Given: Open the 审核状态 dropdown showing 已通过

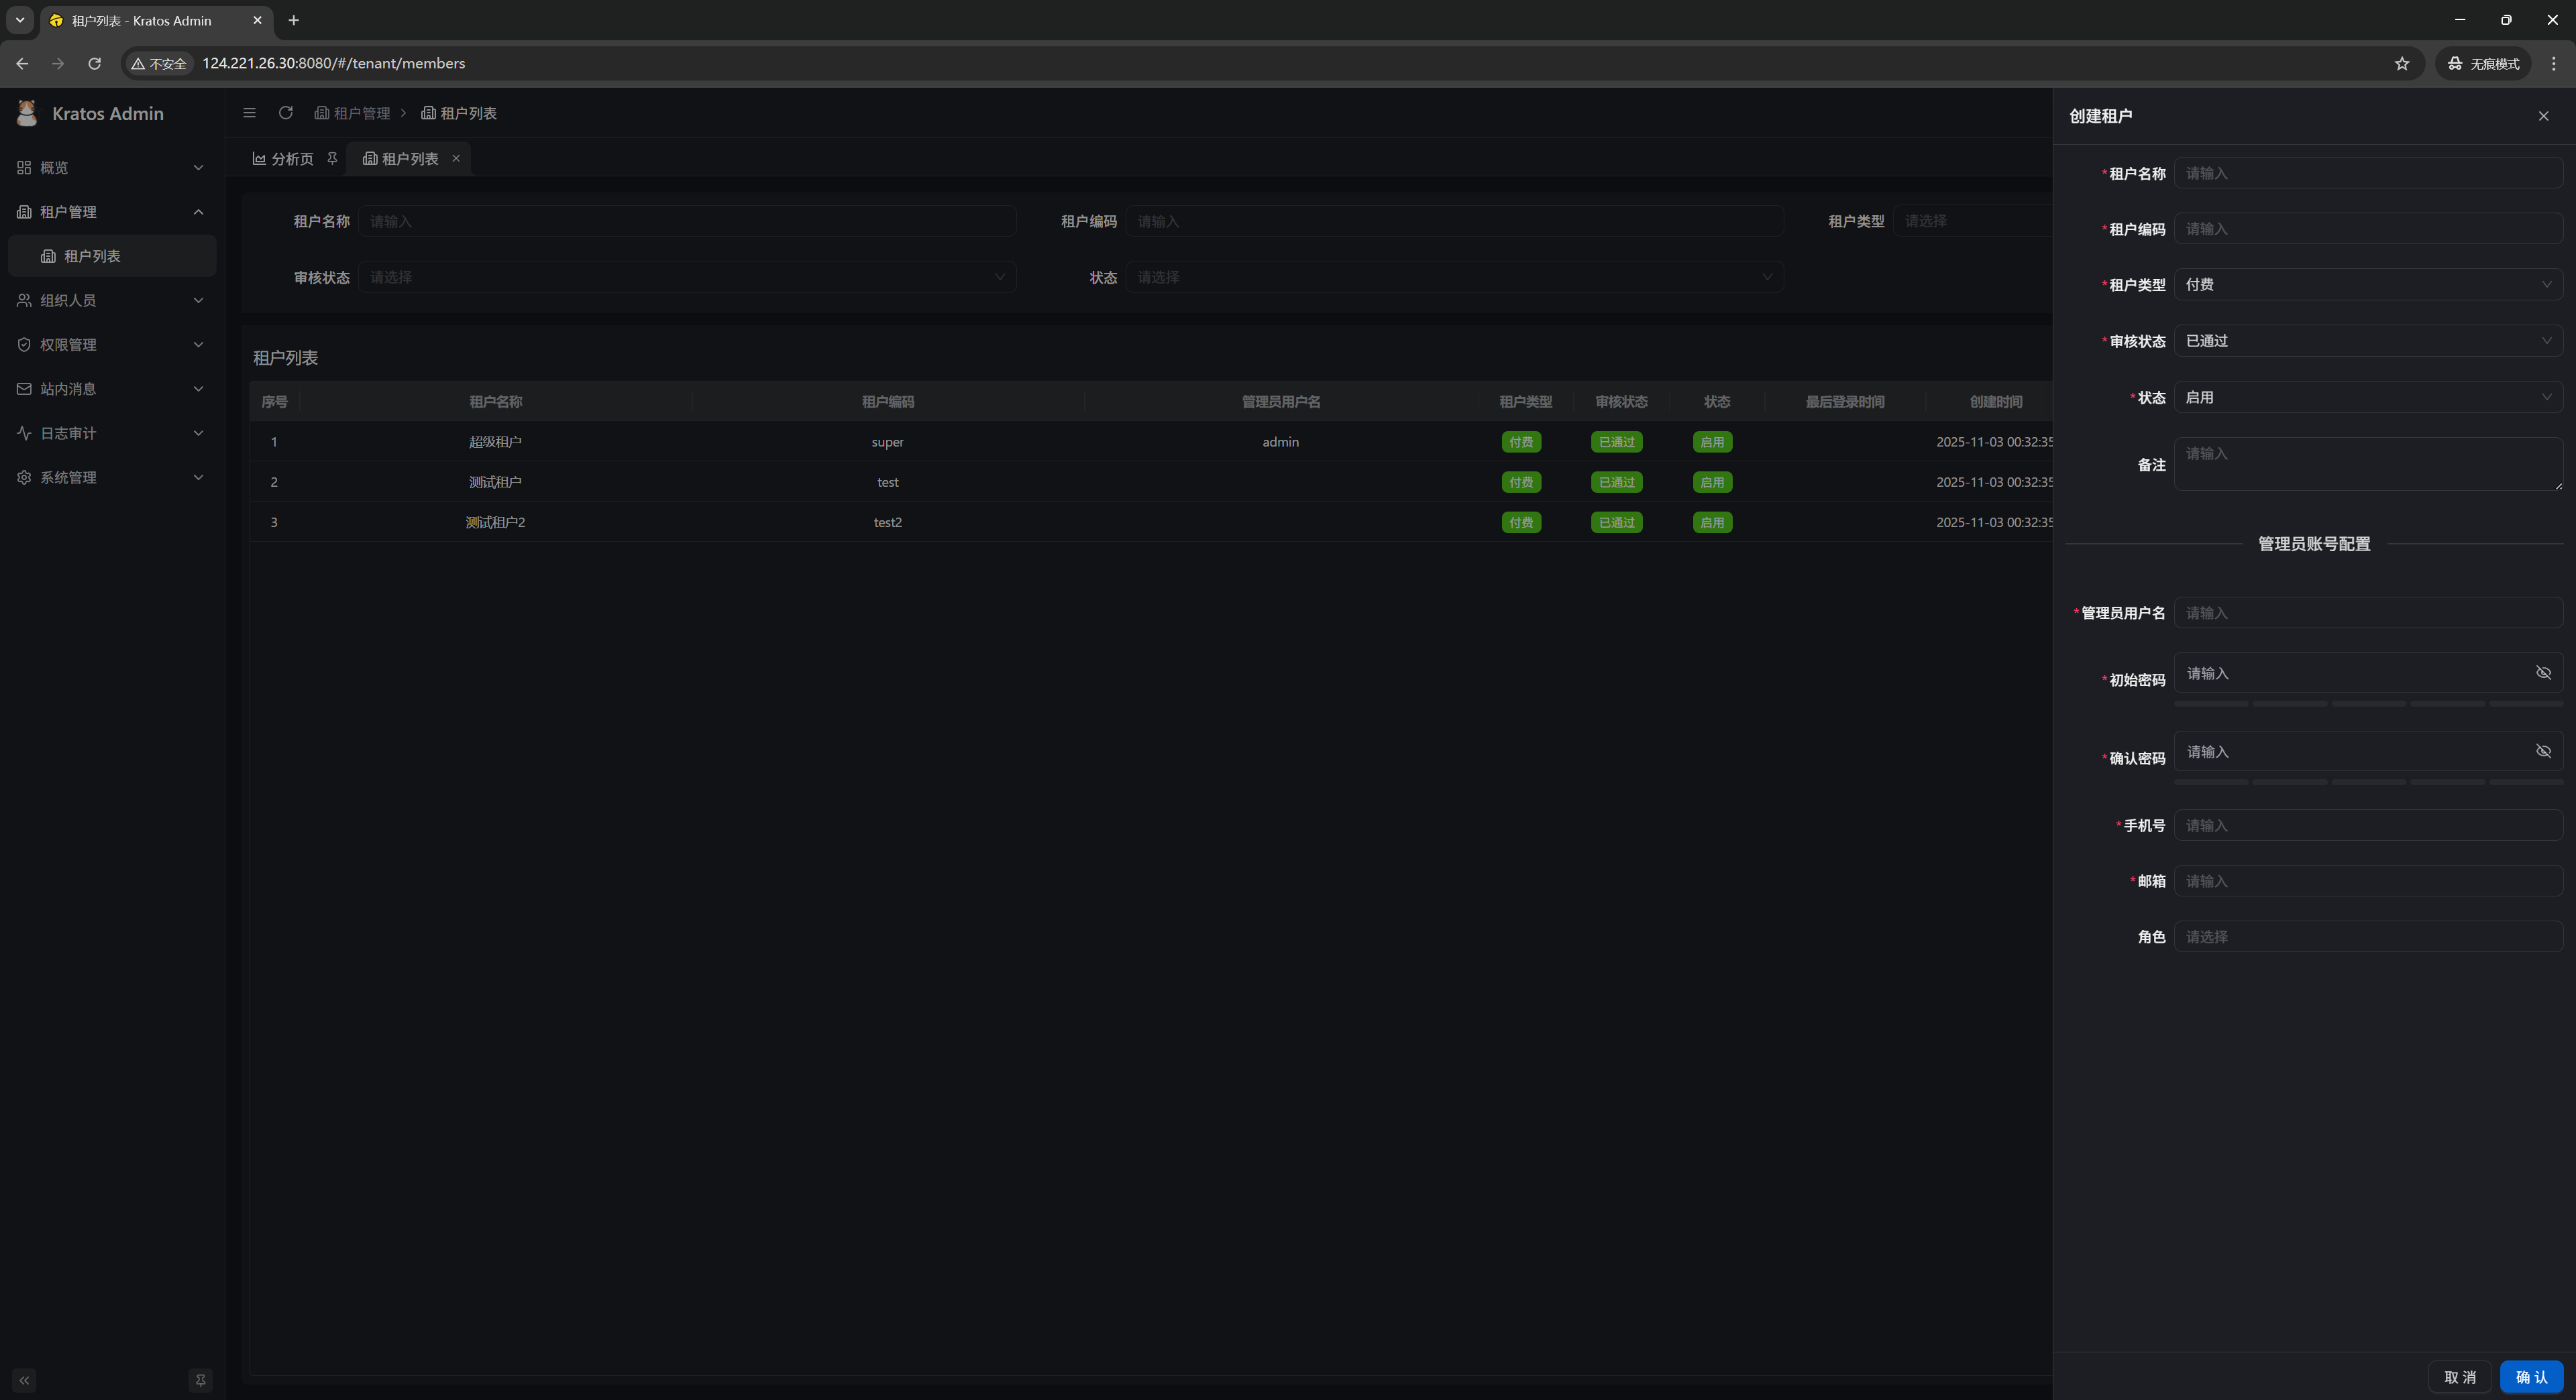Looking at the screenshot, I should 2366,341.
